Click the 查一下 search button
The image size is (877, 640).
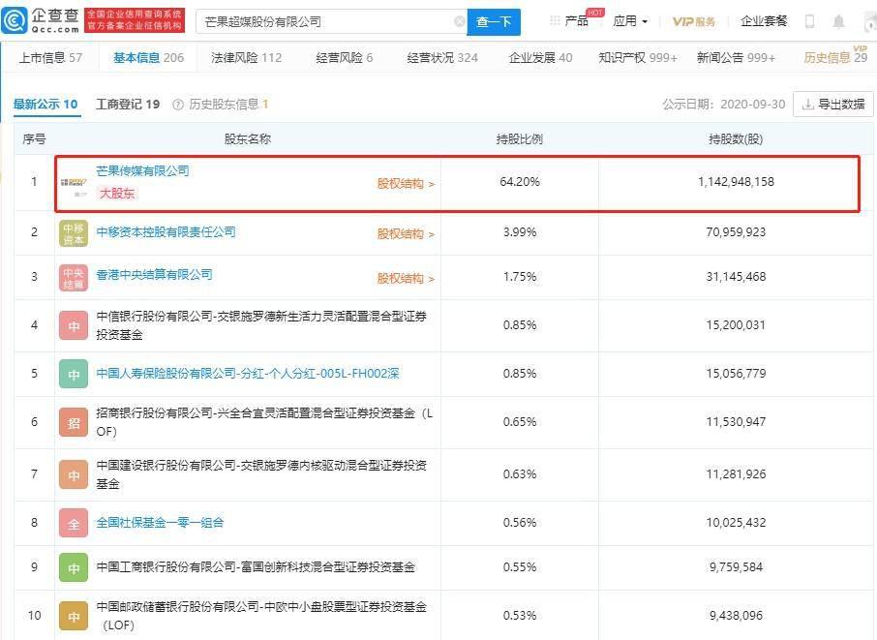coord(494,22)
